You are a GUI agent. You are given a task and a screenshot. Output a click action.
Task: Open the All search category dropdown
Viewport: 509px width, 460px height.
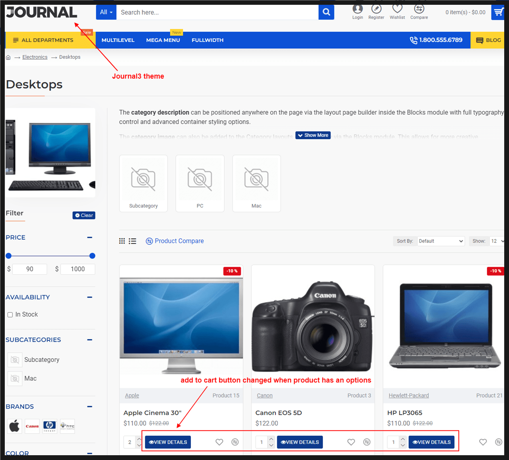(106, 12)
